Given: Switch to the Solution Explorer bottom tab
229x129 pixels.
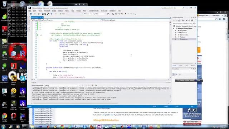Looking at the screenshot, I should pyautogui.click(x=175, y=66).
